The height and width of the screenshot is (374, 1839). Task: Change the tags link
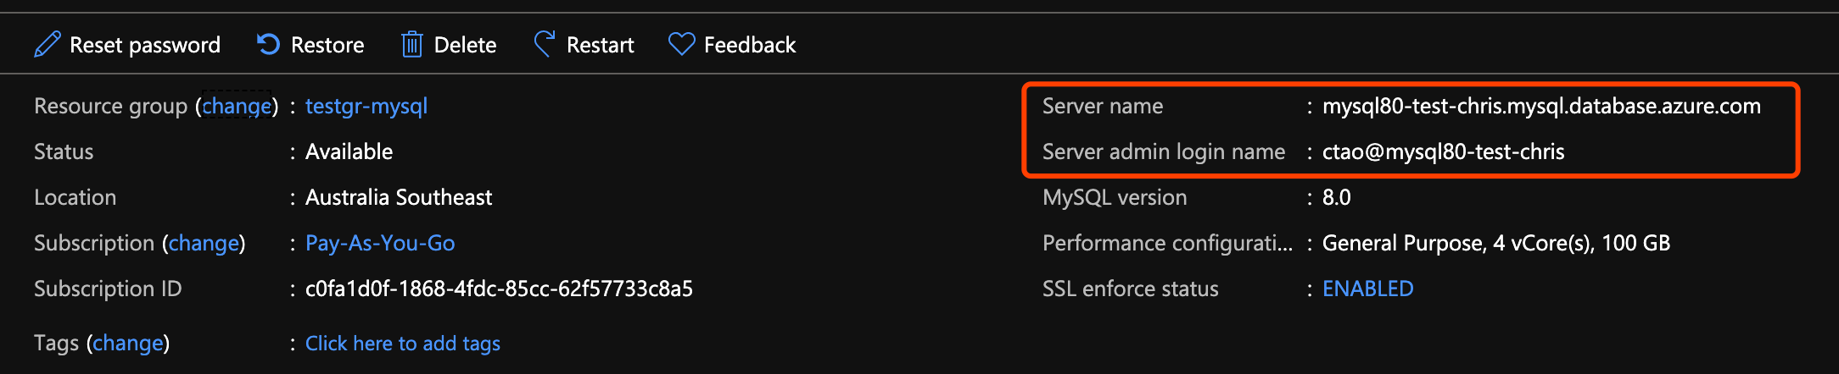pyautogui.click(x=128, y=343)
